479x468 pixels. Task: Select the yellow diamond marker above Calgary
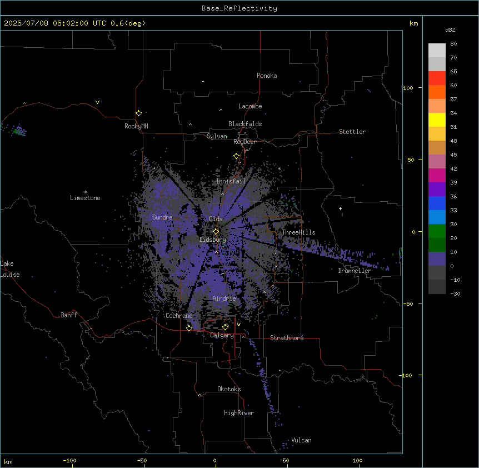(225, 327)
